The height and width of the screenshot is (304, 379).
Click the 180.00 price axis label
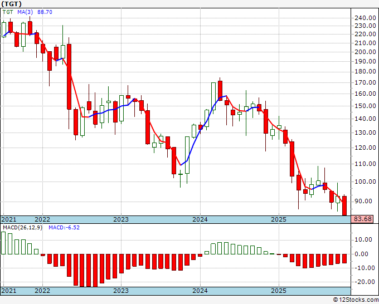click(x=365, y=71)
